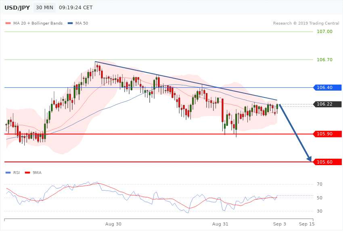Click Research © 2019 Trading Central credit
Screen dimensions: 343x232
click(306, 23)
